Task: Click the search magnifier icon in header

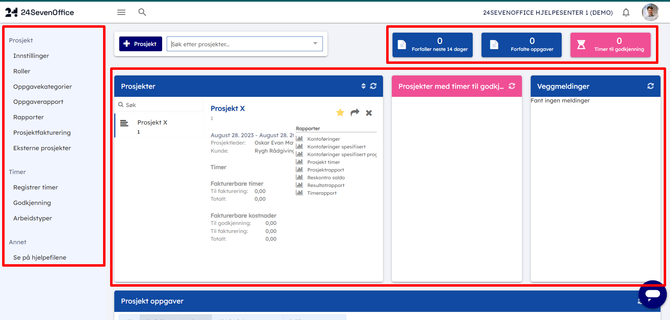Action: coord(142,12)
